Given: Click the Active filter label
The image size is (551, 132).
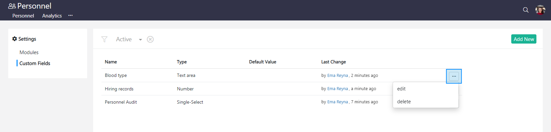Looking at the screenshot, I should click(124, 39).
